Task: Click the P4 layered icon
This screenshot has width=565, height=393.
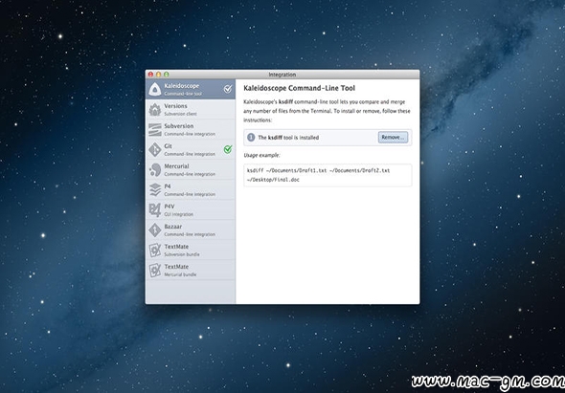Action: (155, 189)
